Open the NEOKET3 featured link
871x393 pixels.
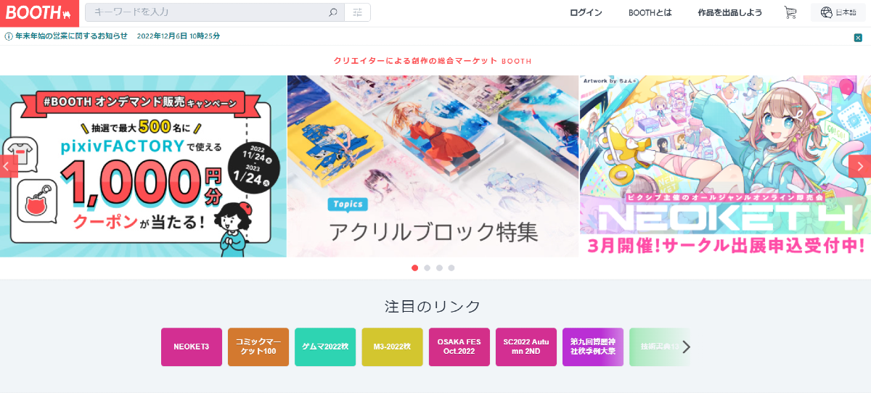[x=192, y=347]
